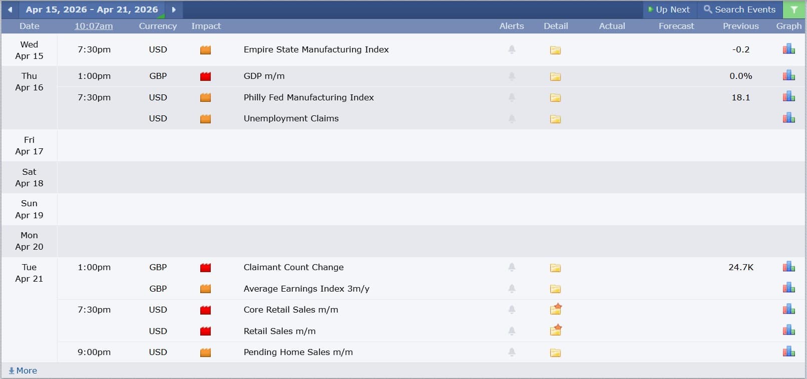Toggle alert bell for Claimant Count Change
Image resolution: width=807 pixels, height=379 pixels.
click(512, 267)
